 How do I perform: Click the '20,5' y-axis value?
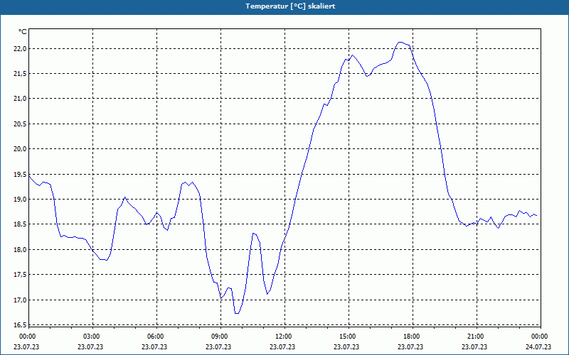20,124
